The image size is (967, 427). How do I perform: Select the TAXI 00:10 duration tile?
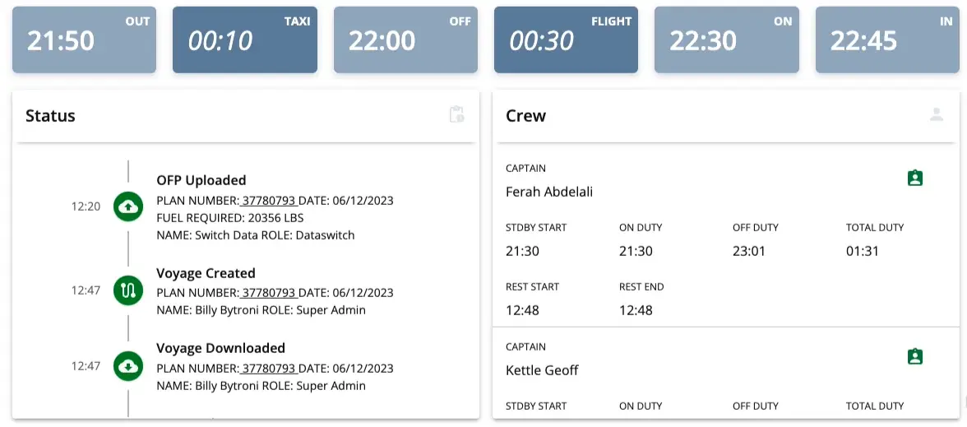pyautogui.click(x=244, y=40)
